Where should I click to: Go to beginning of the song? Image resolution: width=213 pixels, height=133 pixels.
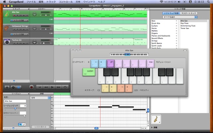click(x=39, y=87)
